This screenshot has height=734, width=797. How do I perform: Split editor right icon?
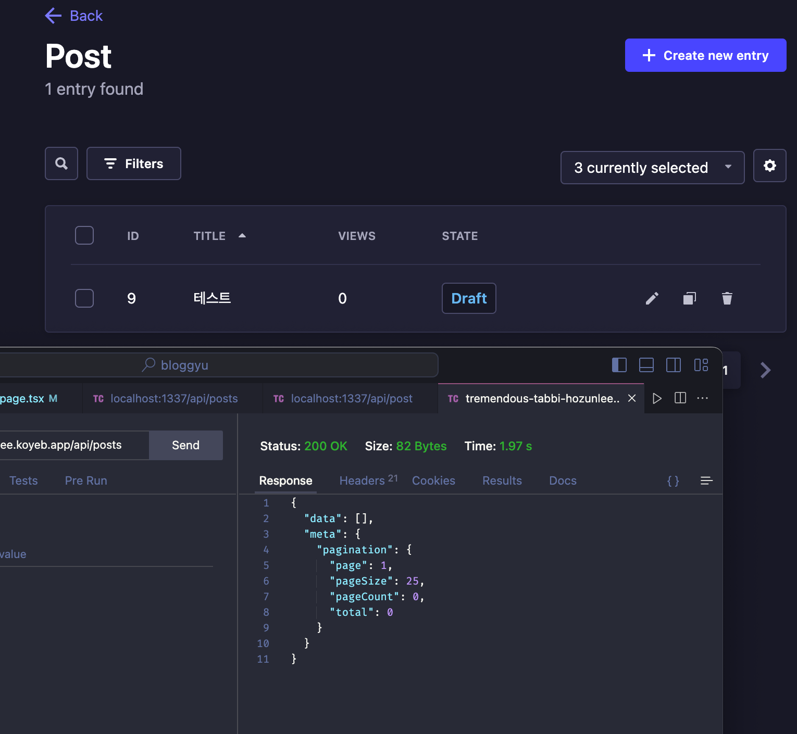pyautogui.click(x=680, y=398)
